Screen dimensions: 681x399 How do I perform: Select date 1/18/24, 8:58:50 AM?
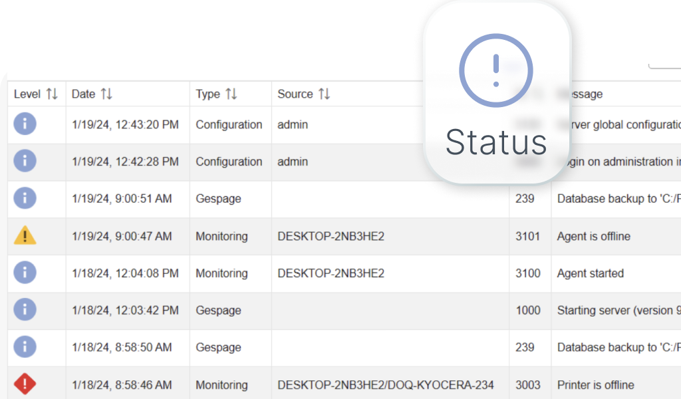click(122, 347)
